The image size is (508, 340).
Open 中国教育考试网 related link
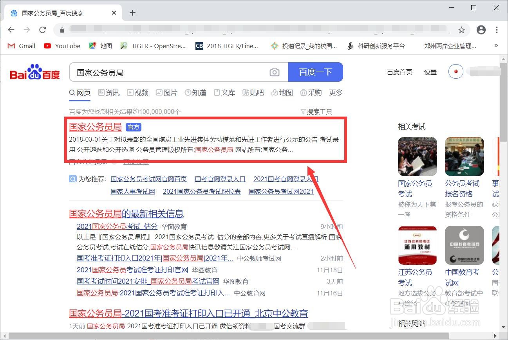(462, 277)
